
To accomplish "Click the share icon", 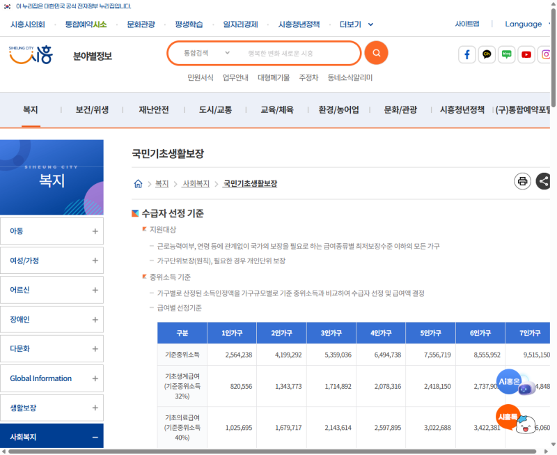I will click(x=543, y=181).
